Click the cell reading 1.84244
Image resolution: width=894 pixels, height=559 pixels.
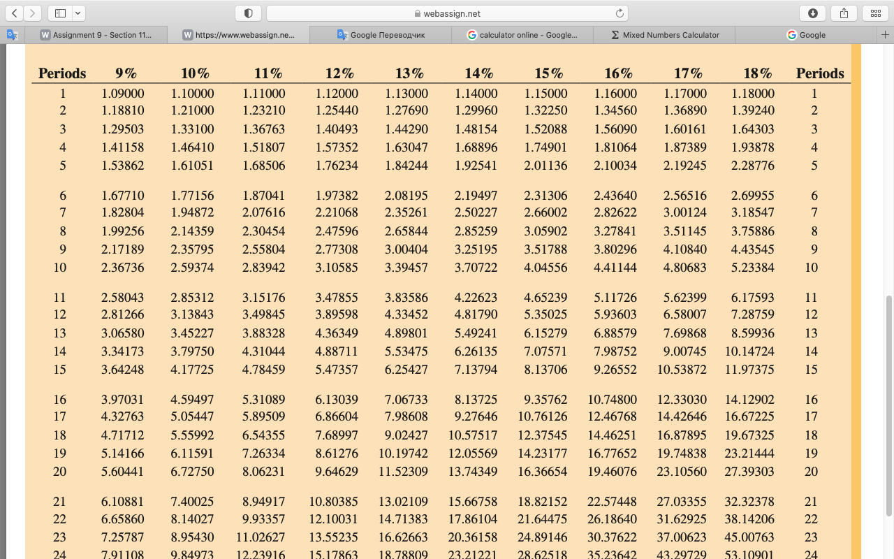click(x=406, y=166)
